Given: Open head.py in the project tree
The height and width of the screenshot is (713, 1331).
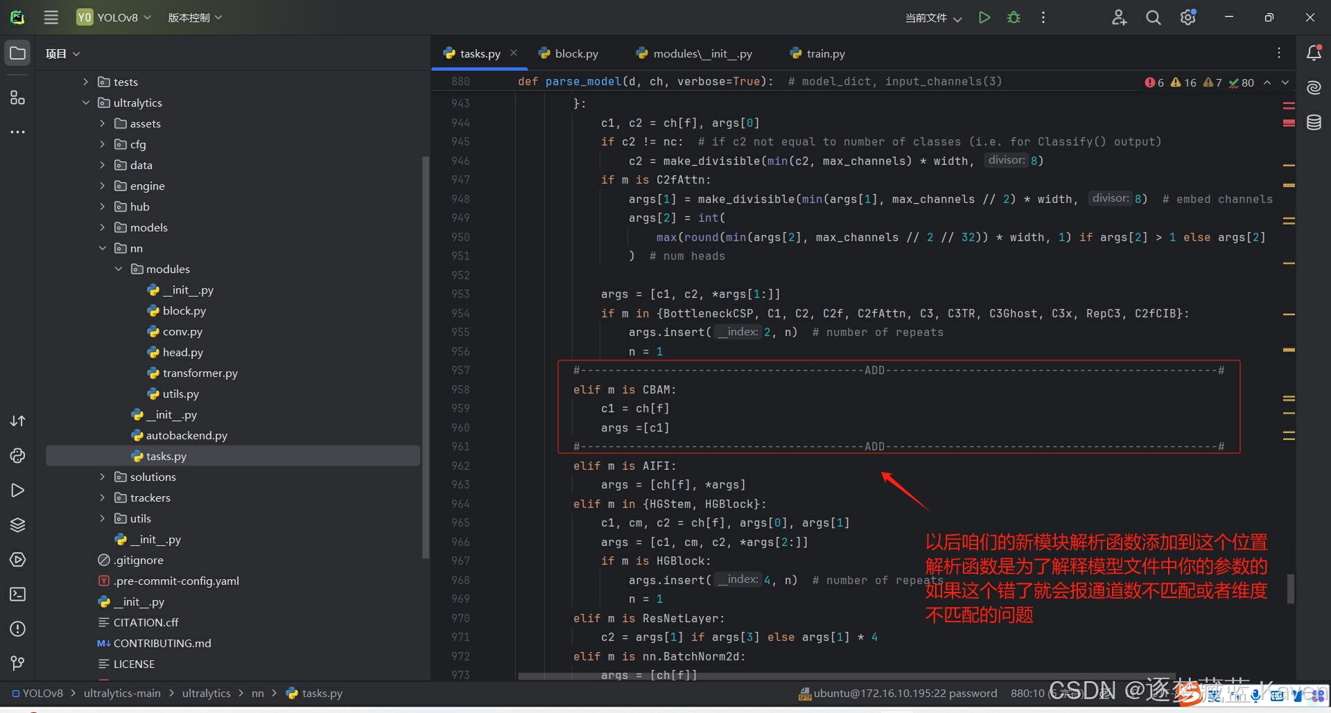Looking at the screenshot, I should (x=182, y=352).
